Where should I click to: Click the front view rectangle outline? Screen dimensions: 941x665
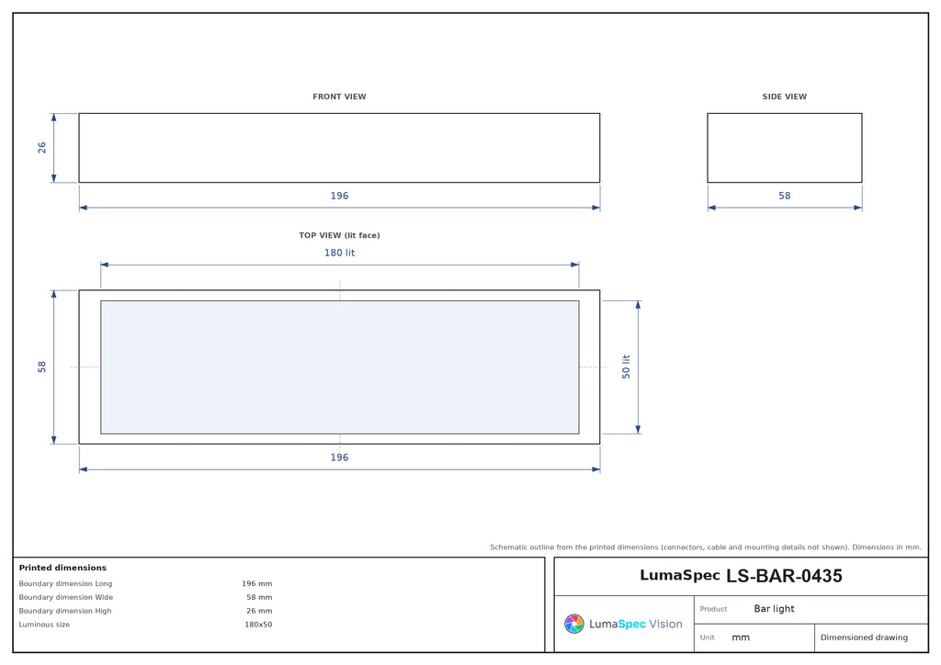(x=339, y=148)
